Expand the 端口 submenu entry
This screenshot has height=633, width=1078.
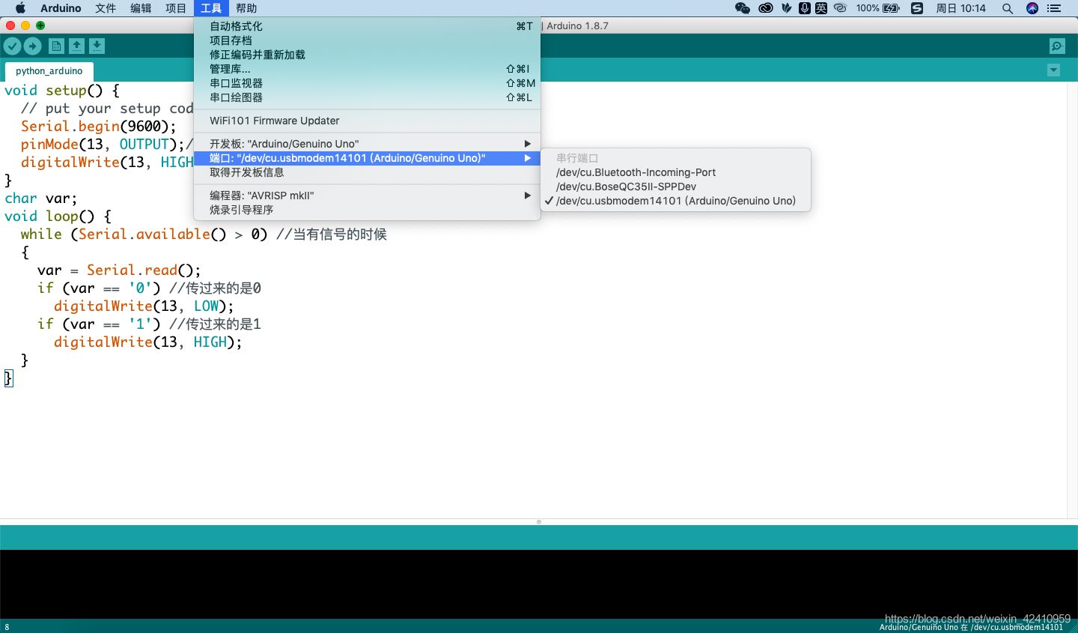coord(367,158)
